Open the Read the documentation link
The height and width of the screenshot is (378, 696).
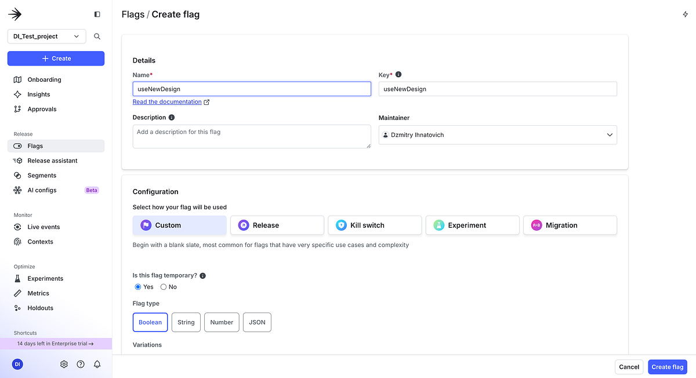point(167,101)
